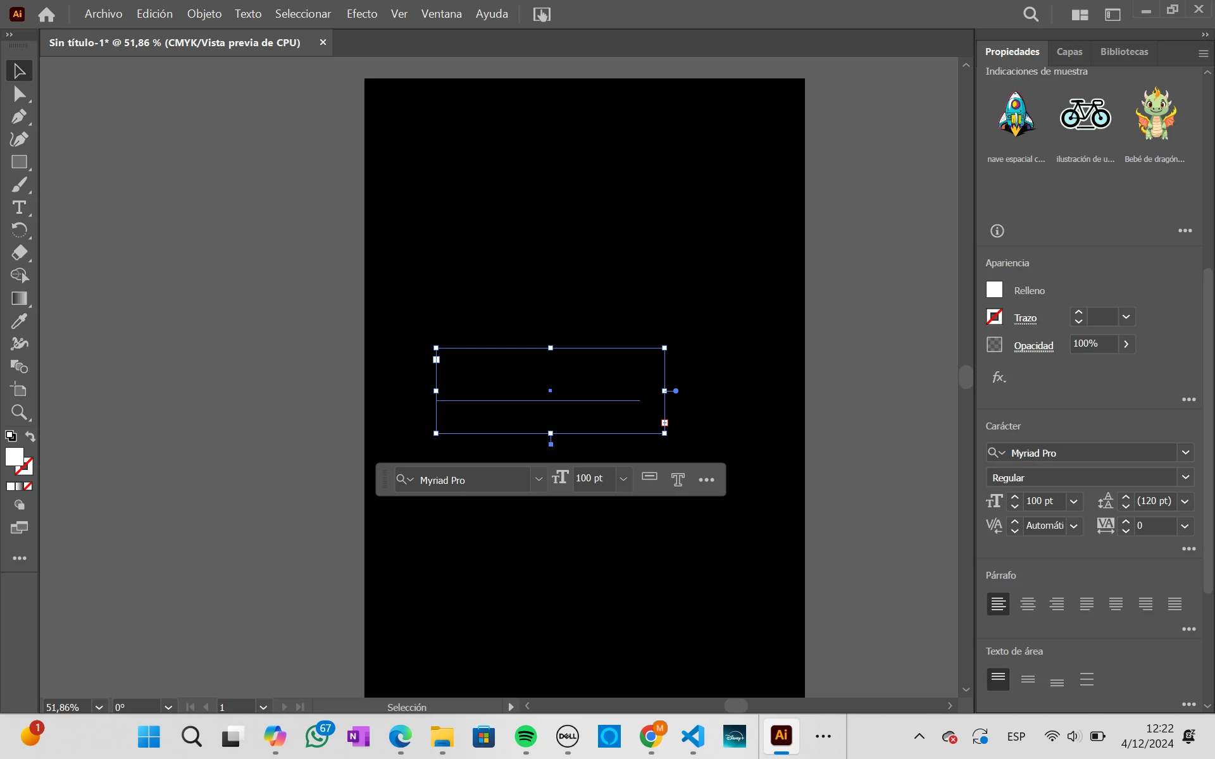The height and width of the screenshot is (759, 1215).
Task: Open Spotify from the taskbar
Action: point(525,736)
